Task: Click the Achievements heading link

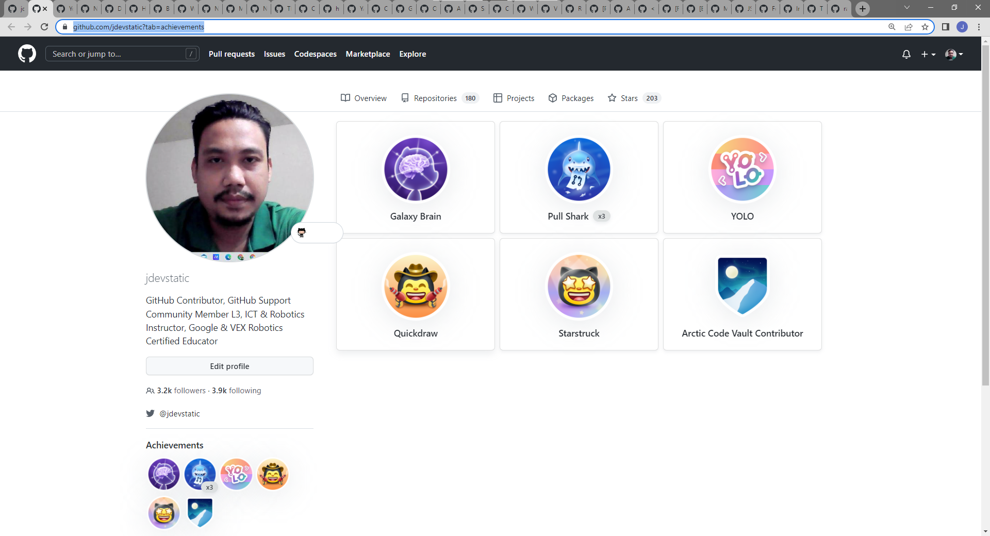Action: click(174, 445)
